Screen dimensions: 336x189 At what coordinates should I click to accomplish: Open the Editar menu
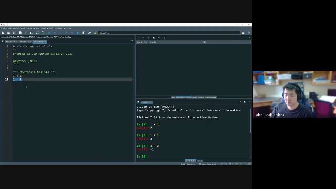click(x=9, y=28)
